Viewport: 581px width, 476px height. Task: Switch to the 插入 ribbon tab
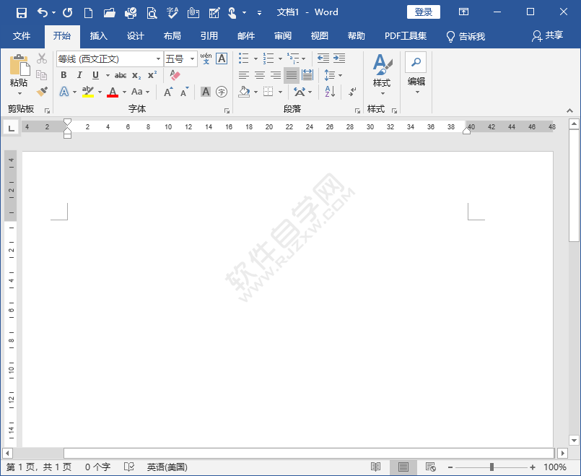tap(99, 35)
